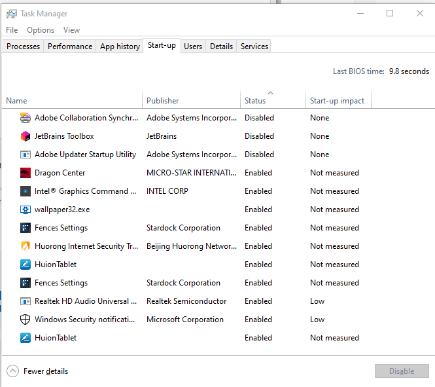Click the Intel Graphics Command icon

click(26, 191)
